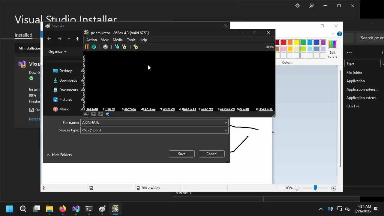
Task: Switch to Visual Studio Installer taskbar icon
Action: [76, 209]
